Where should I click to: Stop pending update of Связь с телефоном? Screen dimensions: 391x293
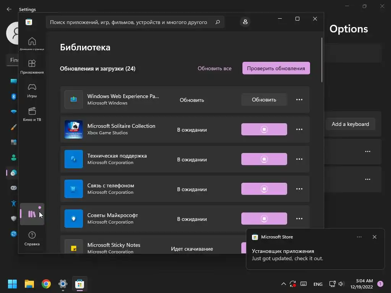tap(264, 189)
